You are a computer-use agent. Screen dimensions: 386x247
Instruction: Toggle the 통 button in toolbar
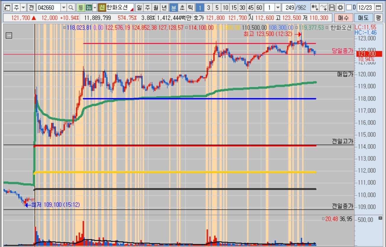tap(81, 7)
